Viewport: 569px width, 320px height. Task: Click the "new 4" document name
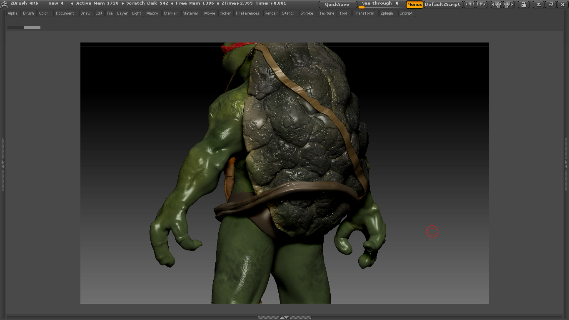56,3
